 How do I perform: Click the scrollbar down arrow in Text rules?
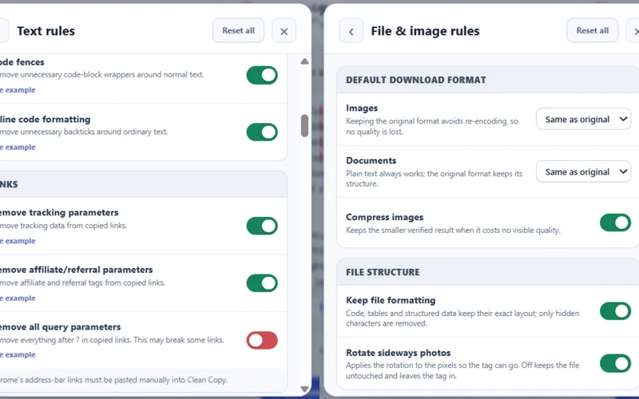click(304, 389)
